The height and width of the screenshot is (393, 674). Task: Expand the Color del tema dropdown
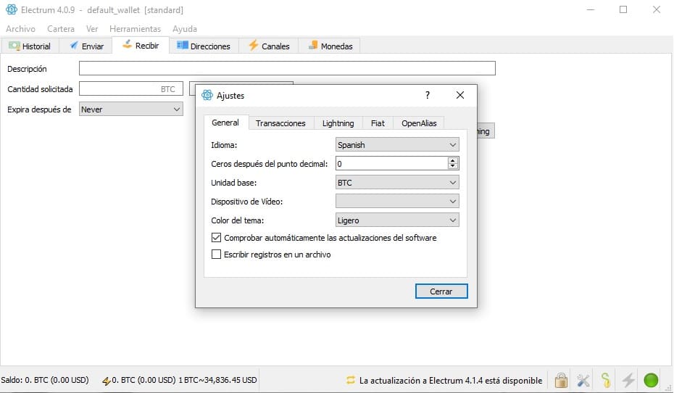coord(397,220)
